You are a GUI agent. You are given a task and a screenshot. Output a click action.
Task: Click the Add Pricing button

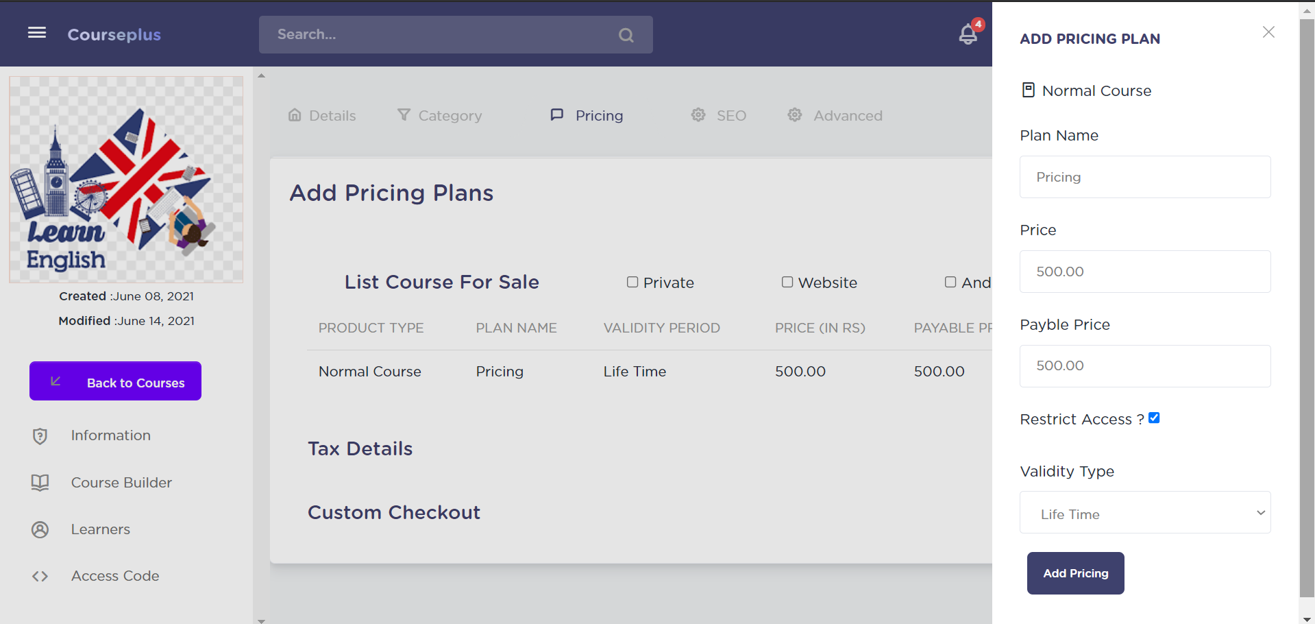pyautogui.click(x=1075, y=573)
